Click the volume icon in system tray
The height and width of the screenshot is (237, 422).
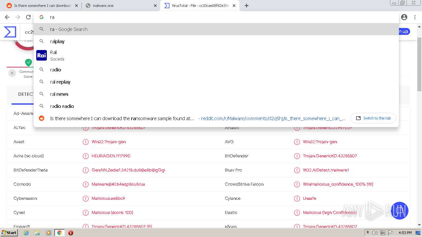tap(375, 233)
